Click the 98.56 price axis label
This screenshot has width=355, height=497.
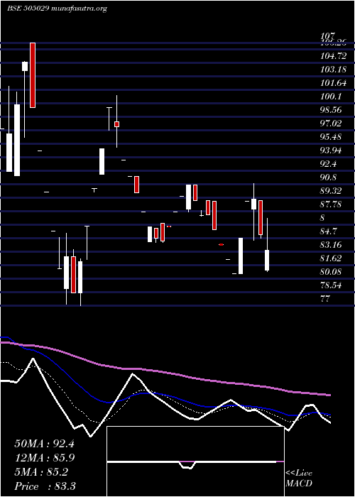(332, 110)
